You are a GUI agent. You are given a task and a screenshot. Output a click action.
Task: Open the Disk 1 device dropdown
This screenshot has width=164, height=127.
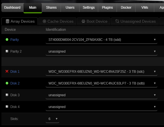(x=102, y=72)
